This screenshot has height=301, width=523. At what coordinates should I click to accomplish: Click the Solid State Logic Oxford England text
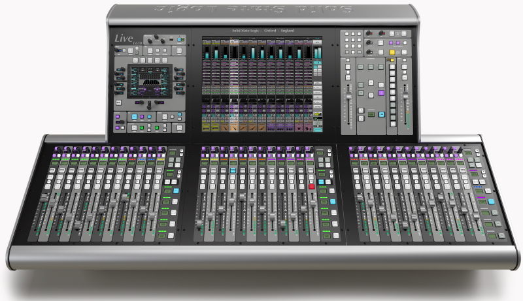(263, 31)
